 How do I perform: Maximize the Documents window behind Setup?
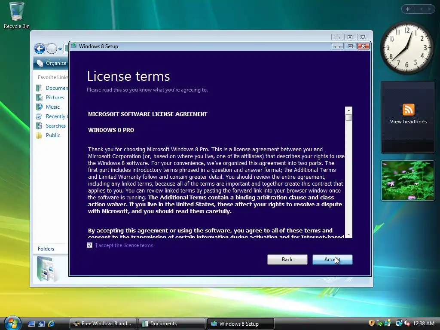pos(350,37)
